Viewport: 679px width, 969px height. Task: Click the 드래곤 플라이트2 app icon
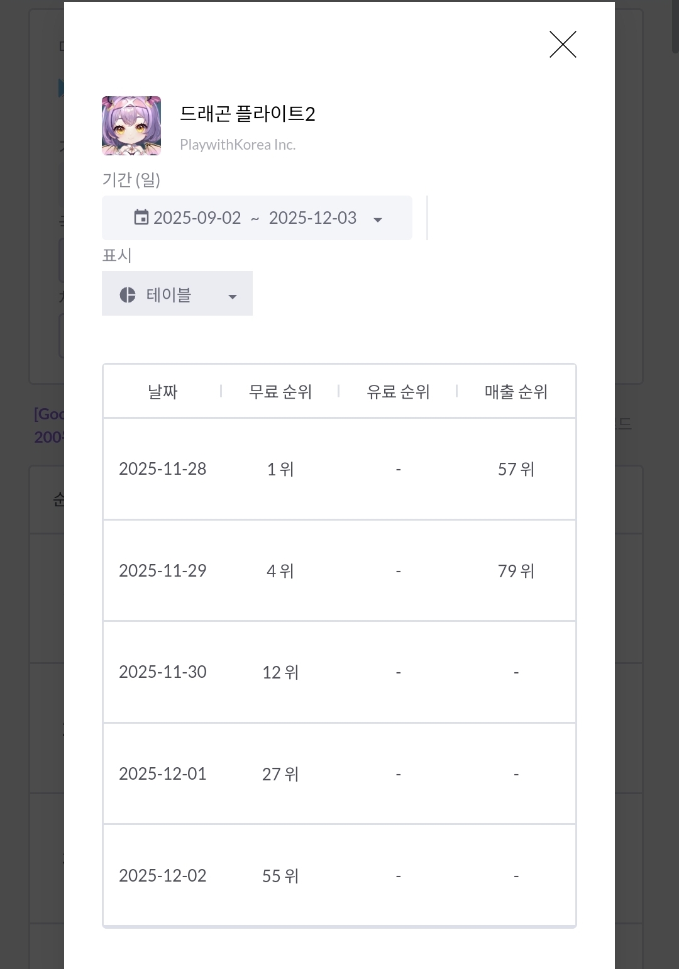pyautogui.click(x=131, y=126)
